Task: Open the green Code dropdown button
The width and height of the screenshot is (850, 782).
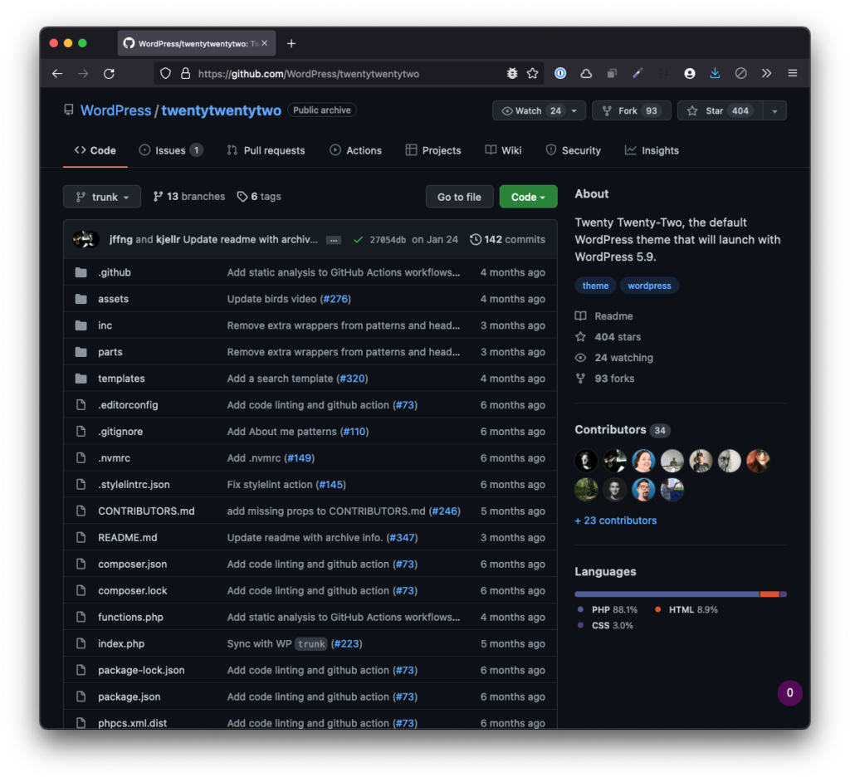Action: (528, 196)
